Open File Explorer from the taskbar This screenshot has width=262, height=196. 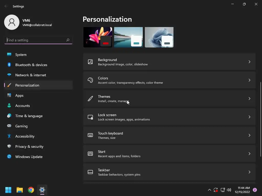[19, 190]
